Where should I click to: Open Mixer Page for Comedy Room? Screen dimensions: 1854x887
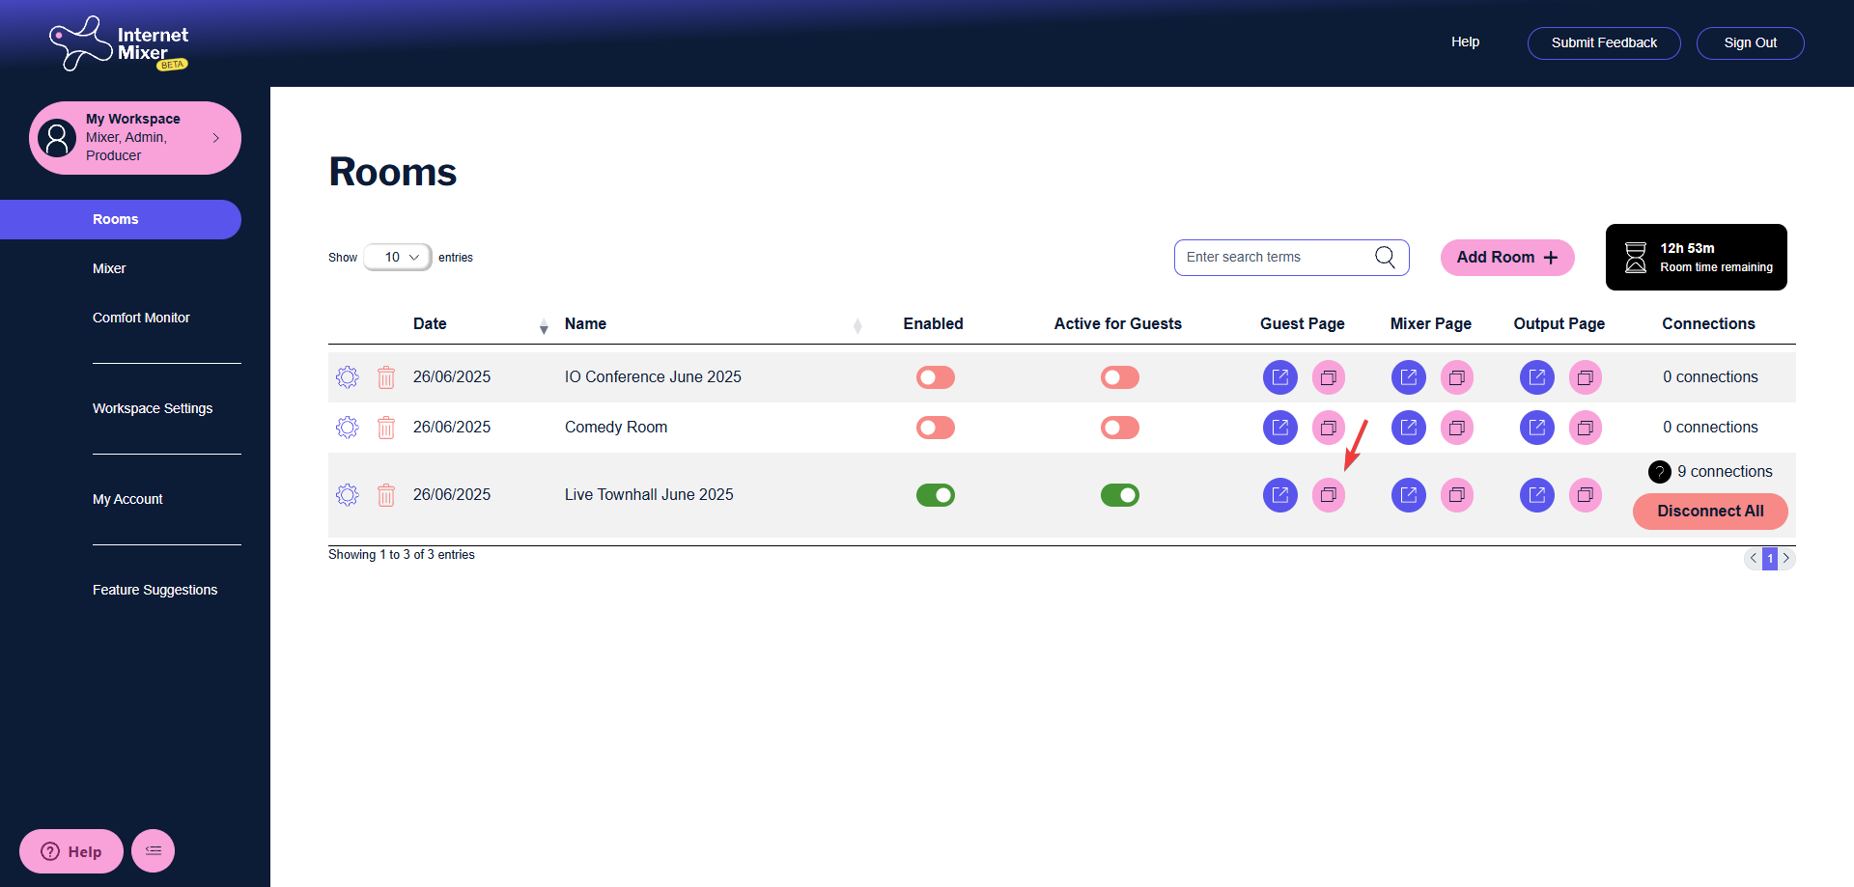[x=1408, y=428]
